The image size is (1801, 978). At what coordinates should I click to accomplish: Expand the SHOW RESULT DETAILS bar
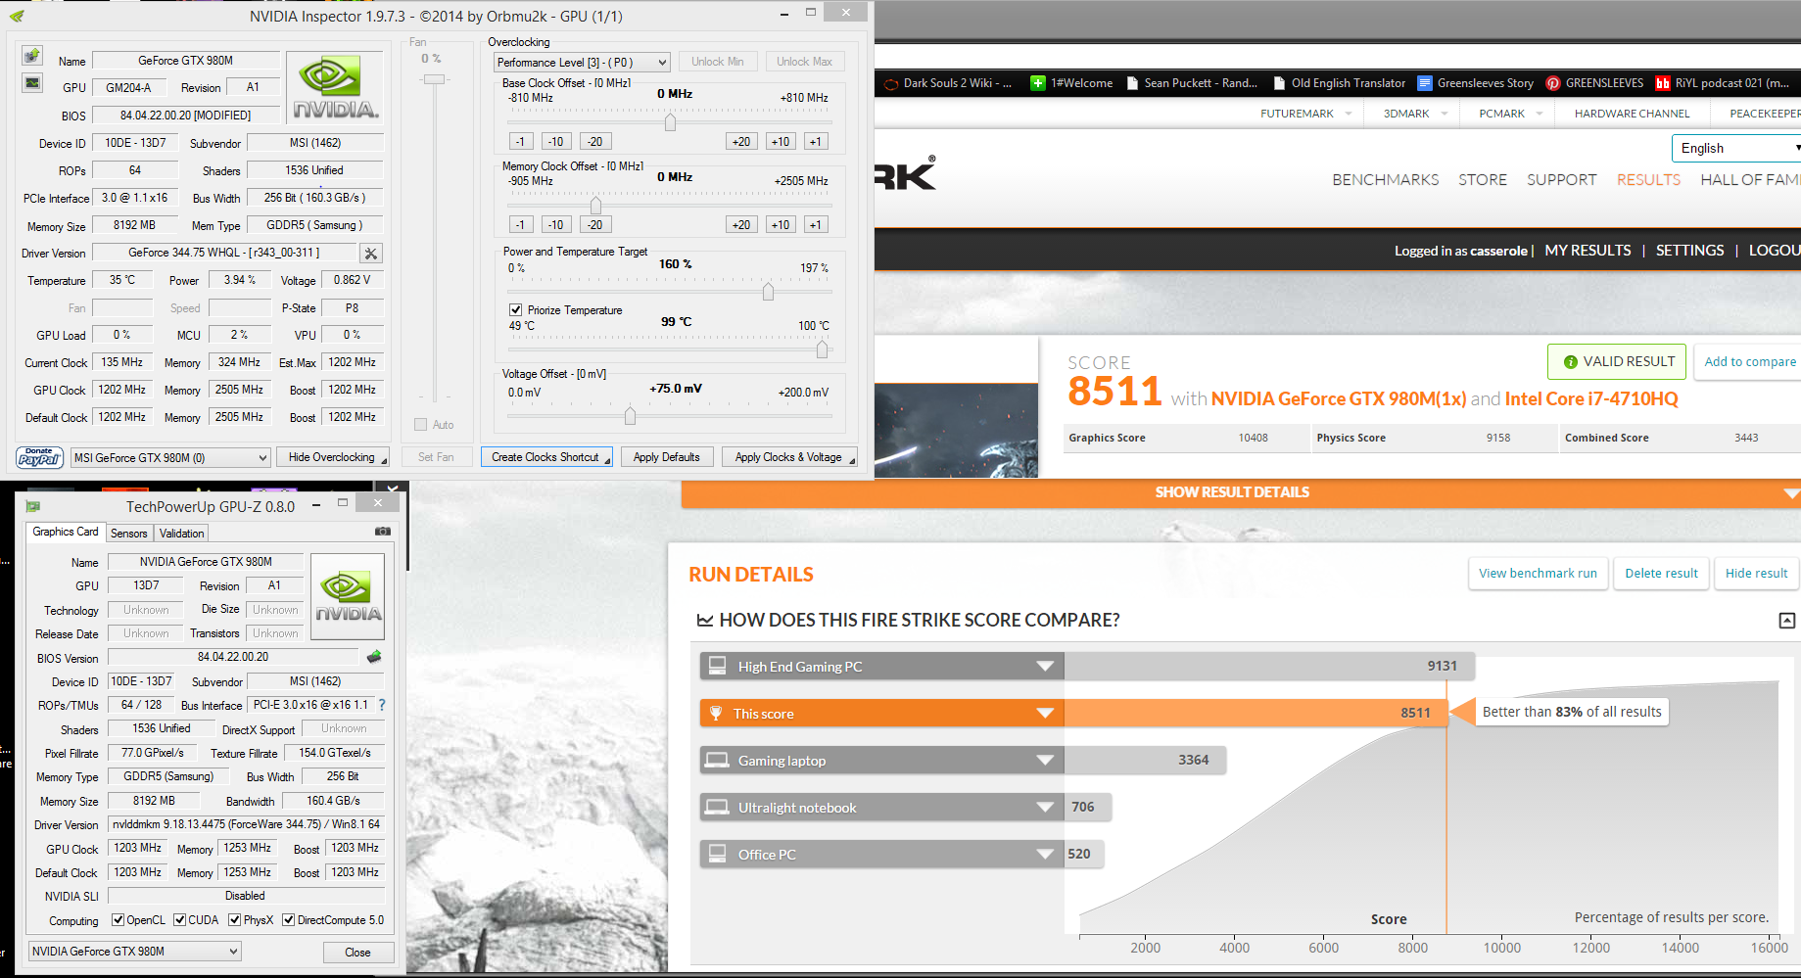pyautogui.click(x=1241, y=492)
